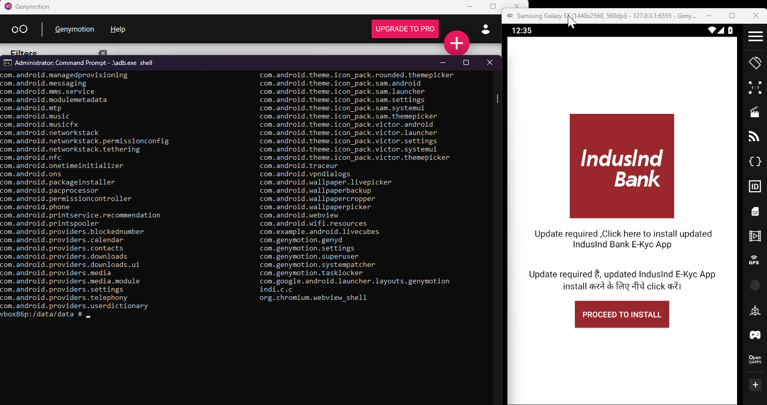
Task: Tap the 12:35 clock in status bar
Action: coord(521,30)
